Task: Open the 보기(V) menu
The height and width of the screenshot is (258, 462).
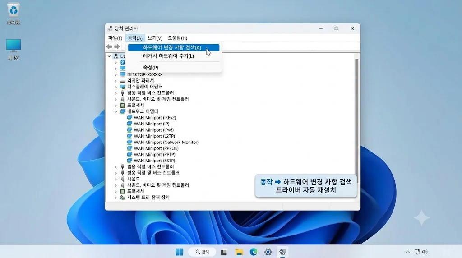Action: click(x=155, y=38)
